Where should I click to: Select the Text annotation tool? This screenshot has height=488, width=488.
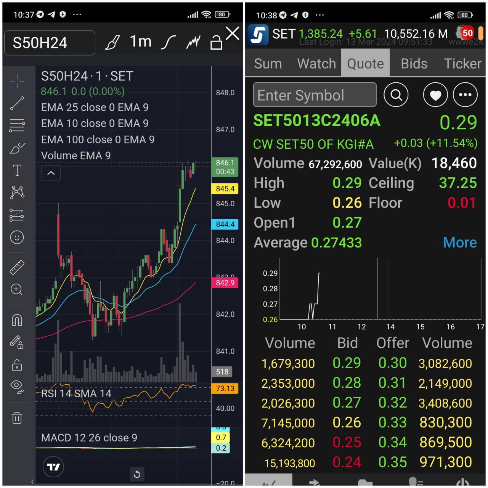pos(17,170)
